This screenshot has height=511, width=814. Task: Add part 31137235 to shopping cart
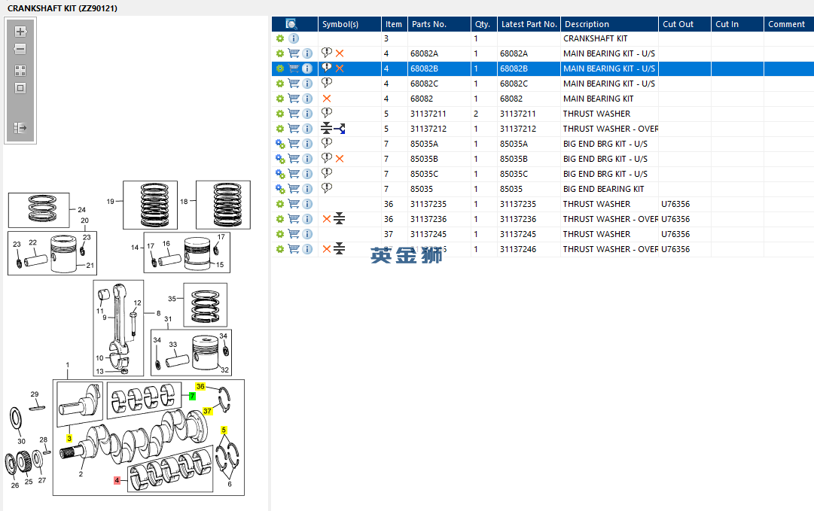tap(294, 204)
